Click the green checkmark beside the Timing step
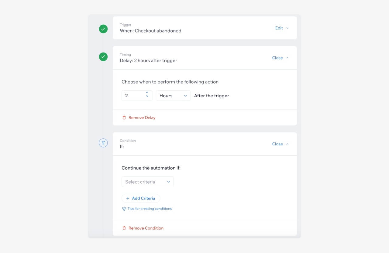The height and width of the screenshot is (253, 389). (x=103, y=57)
